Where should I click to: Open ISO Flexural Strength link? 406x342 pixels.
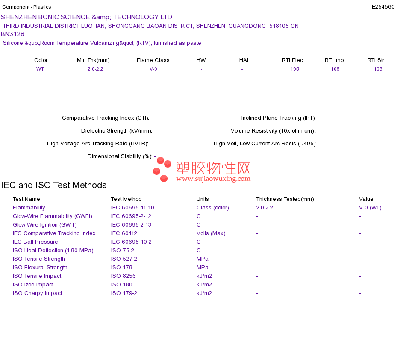(x=40, y=267)
